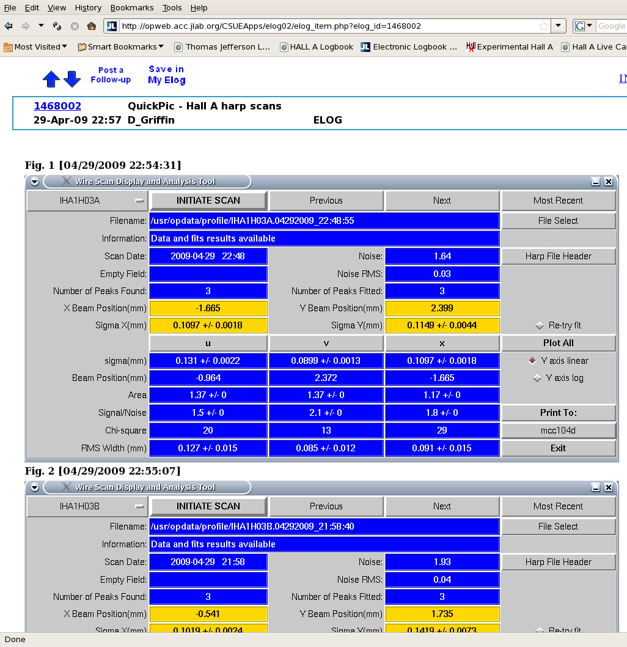Click the Google search input field
Viewport: 627px width, 647px height.
[612, 26]
